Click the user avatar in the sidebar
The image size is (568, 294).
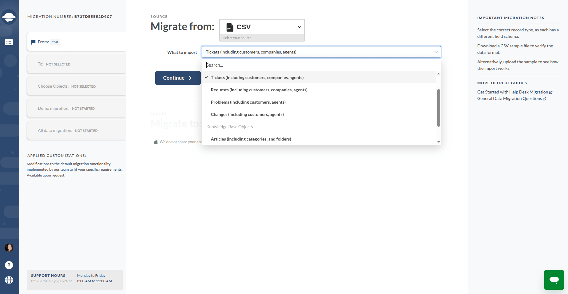coord(9,248)
